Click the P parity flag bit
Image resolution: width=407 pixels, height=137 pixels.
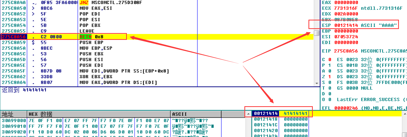tap(330, 65)
